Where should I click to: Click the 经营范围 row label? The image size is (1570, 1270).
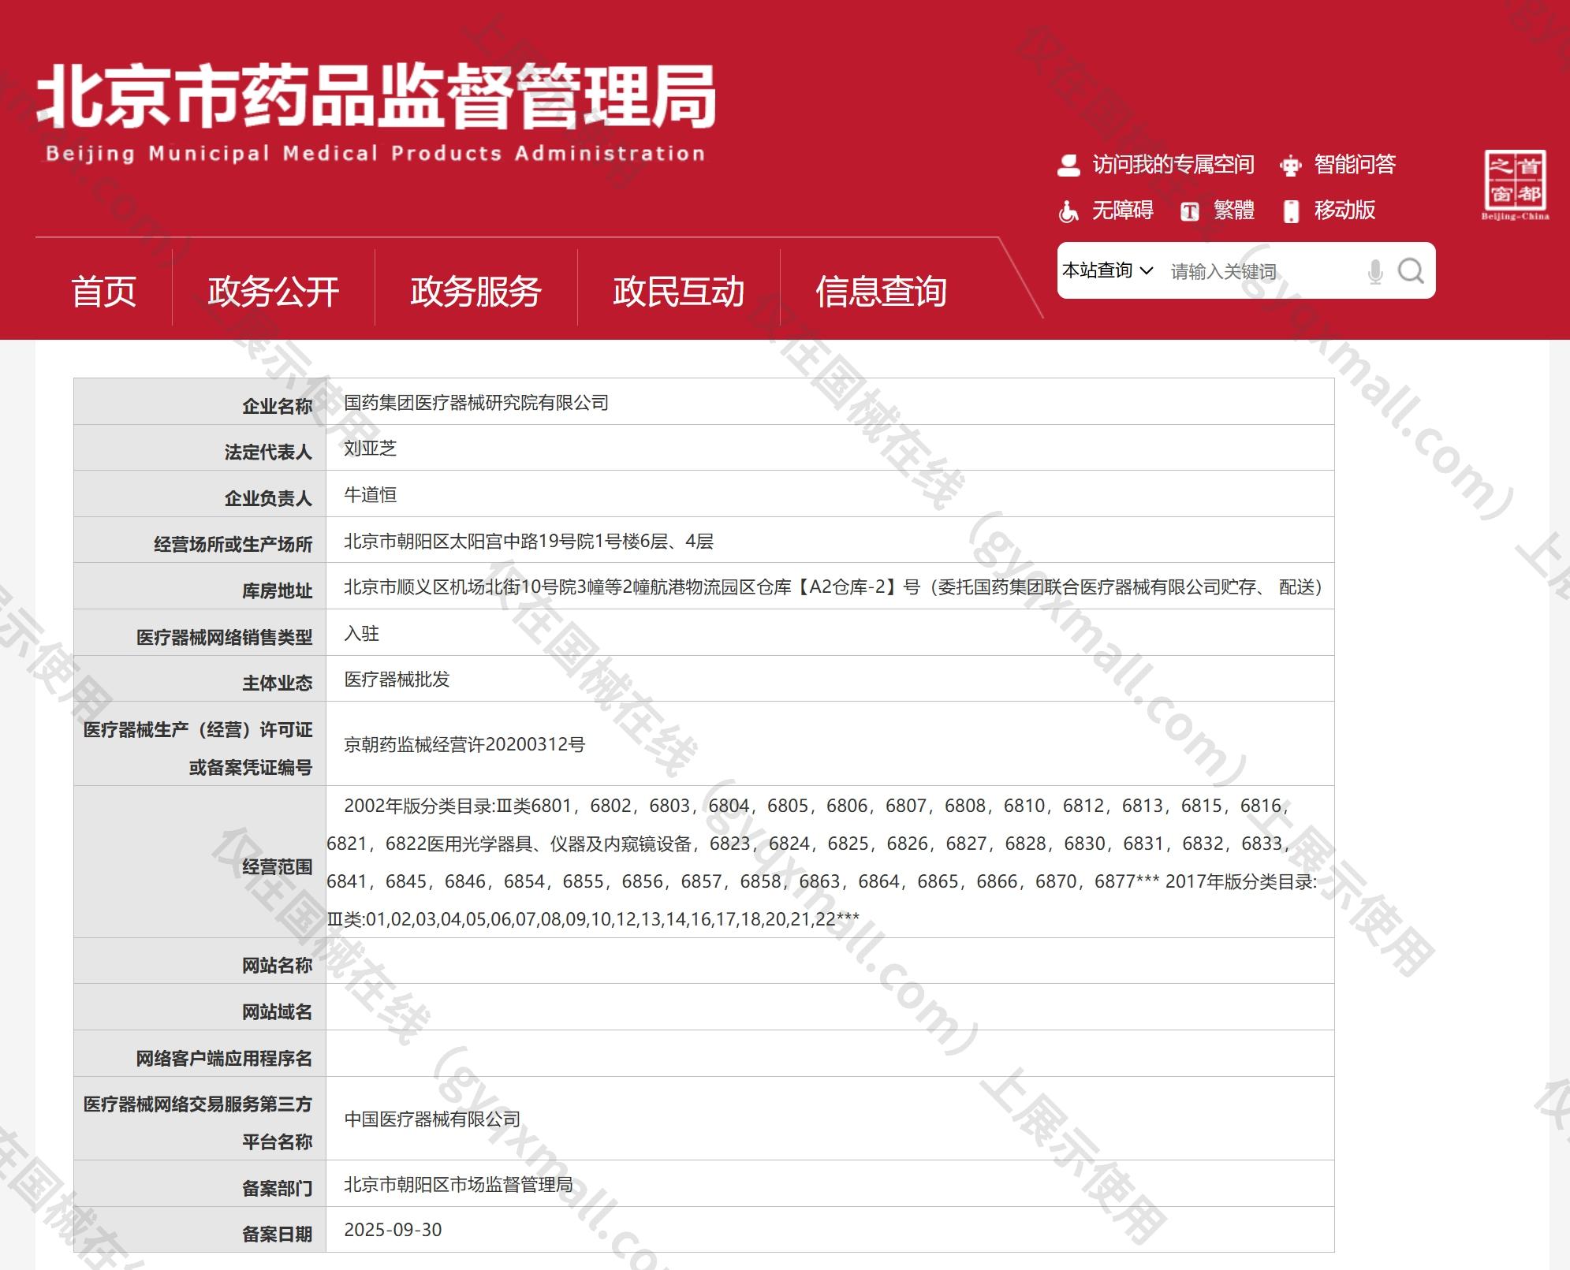278,866
